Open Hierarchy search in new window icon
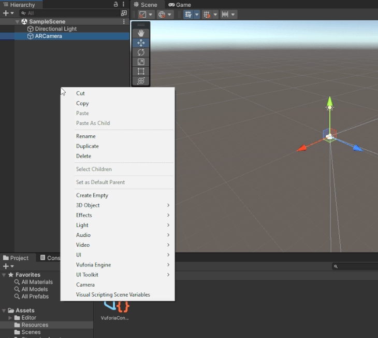This screenshot has height=338, width=378. (x=124, y=13)
